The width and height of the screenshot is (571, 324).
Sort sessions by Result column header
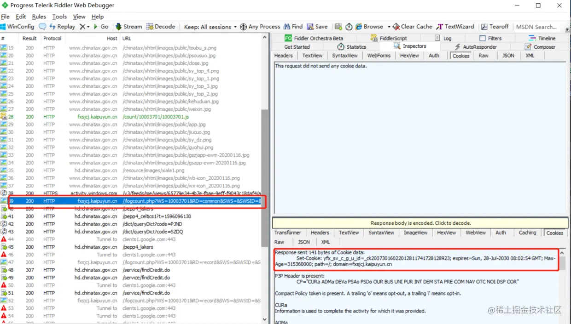click(29, 39)
